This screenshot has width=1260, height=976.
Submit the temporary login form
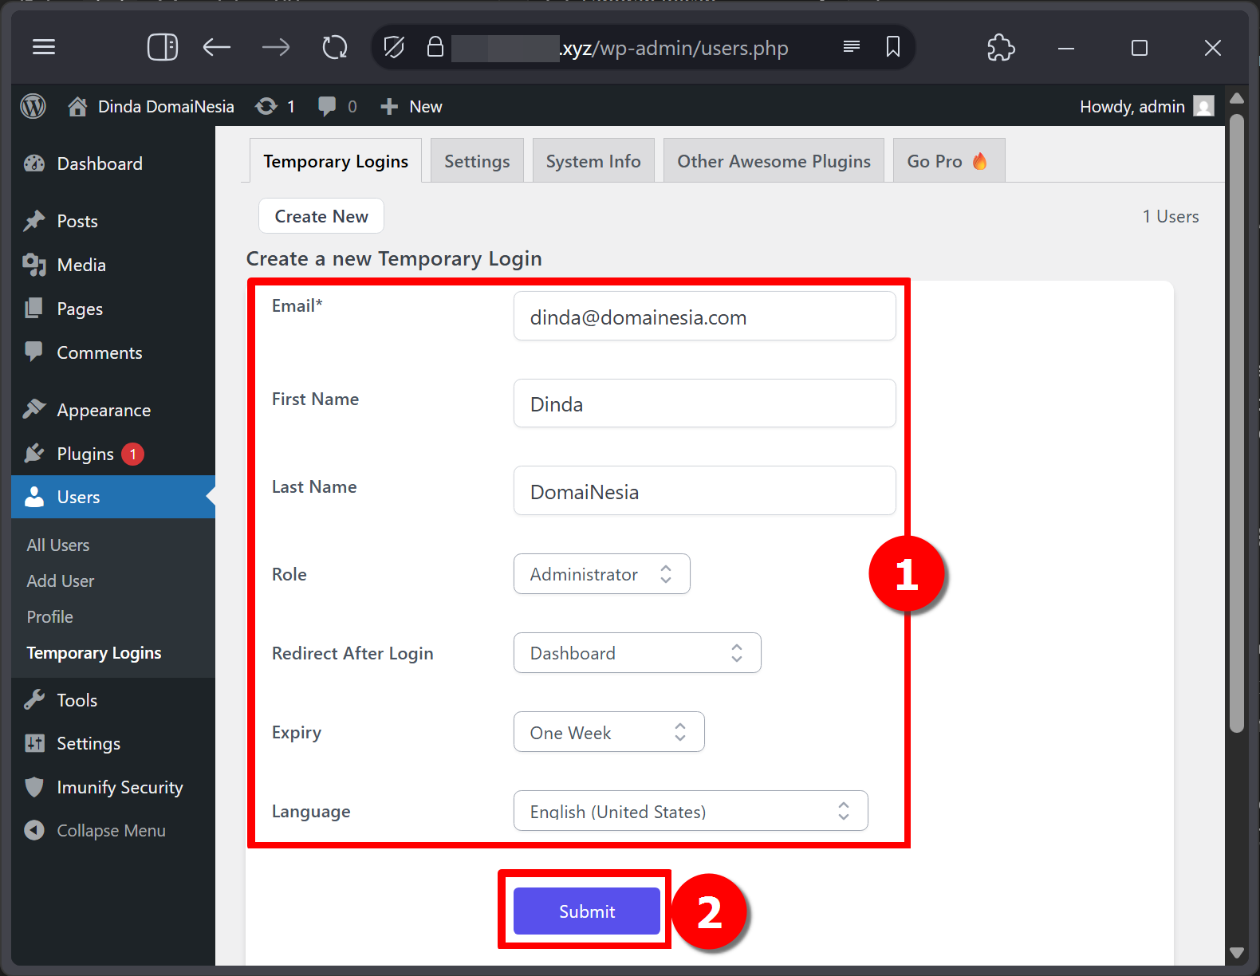pos(587,911)
